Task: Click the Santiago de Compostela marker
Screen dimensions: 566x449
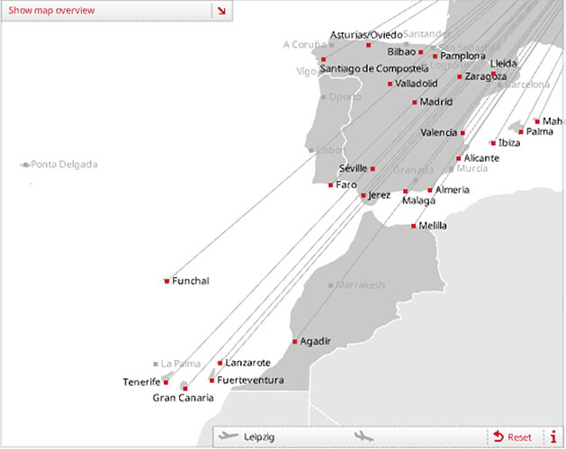Action: (323, 59)
